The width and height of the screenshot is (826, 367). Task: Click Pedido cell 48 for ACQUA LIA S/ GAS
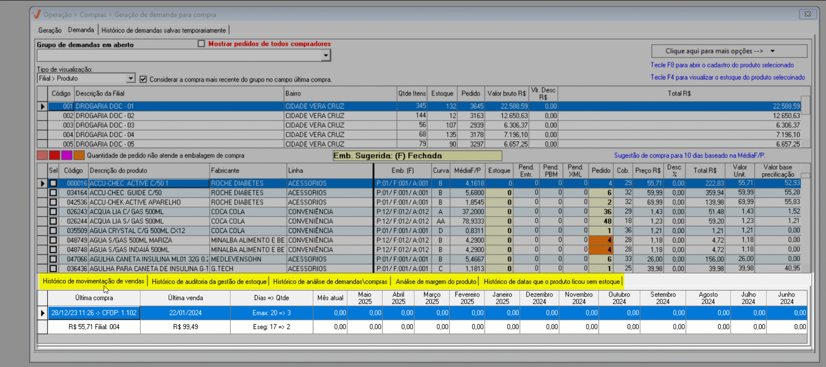(601, 221)
